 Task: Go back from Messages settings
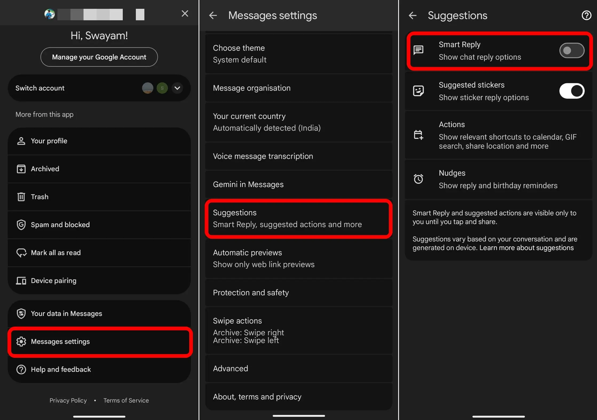[x=213, y=15]
